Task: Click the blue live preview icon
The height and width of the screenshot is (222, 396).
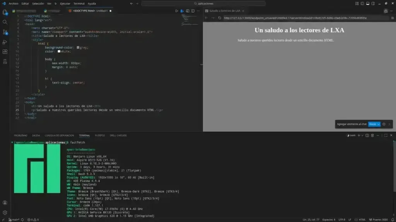Action: point(182,11)
